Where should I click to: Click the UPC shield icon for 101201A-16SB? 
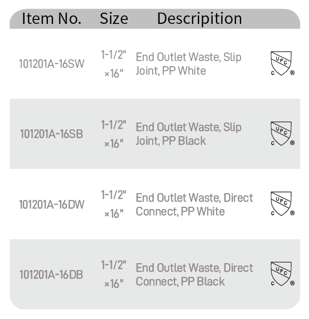coord(283,133)
